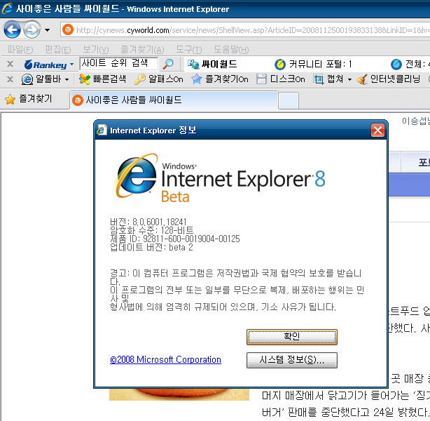The width and height of the screenshot is (430, 421).
Task: Click the 이승섭 link on page
Action: tap(416, 121)
